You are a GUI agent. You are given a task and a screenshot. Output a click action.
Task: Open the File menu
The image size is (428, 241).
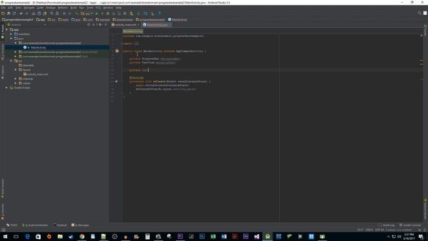click(3, 7)
